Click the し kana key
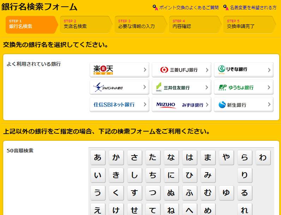 134,175
